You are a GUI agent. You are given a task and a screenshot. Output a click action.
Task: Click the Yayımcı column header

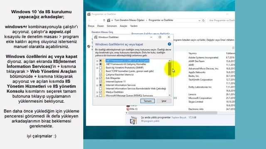click(x=192, y=53)
